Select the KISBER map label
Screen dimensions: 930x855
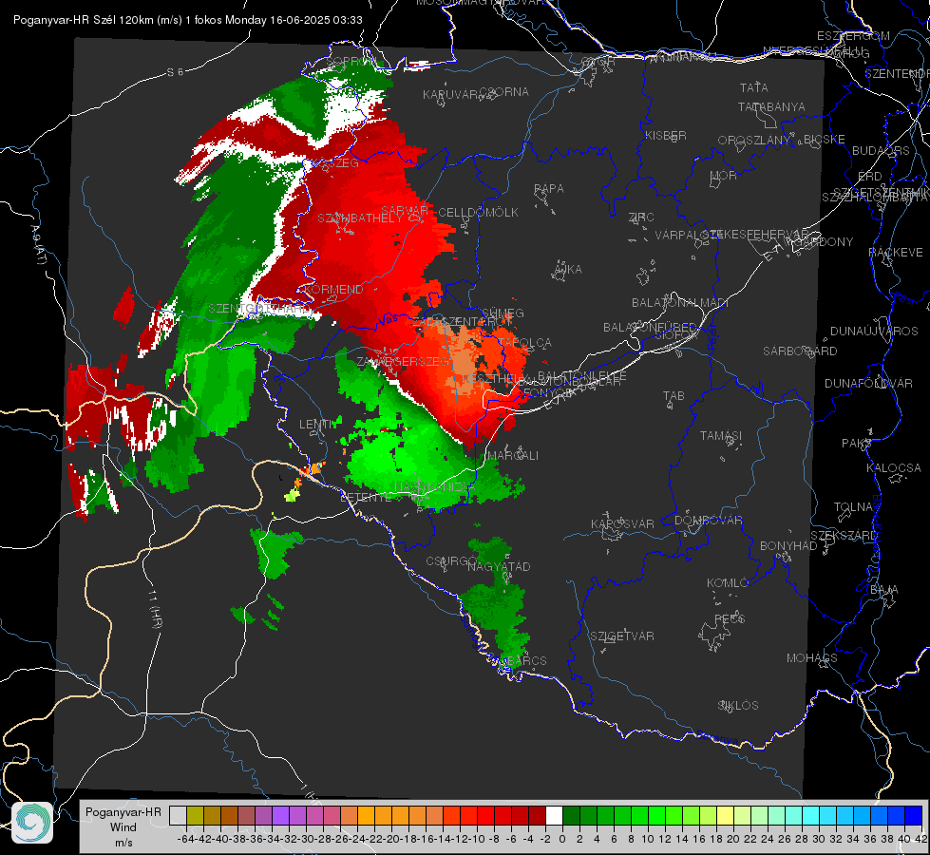coord(666,135)
